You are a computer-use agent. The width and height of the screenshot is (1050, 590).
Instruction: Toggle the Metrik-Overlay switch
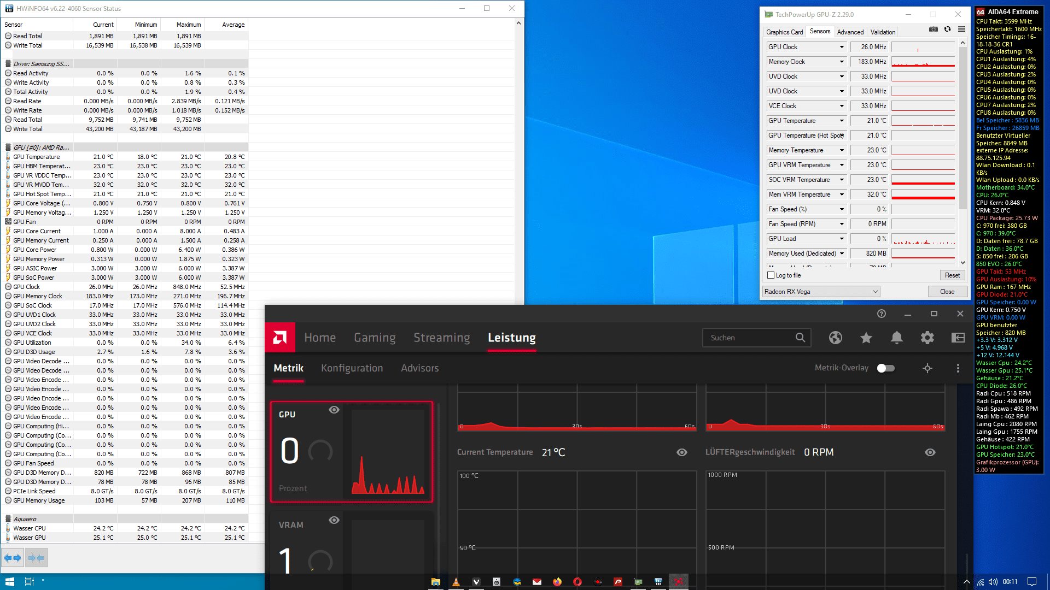pos(885,368)
